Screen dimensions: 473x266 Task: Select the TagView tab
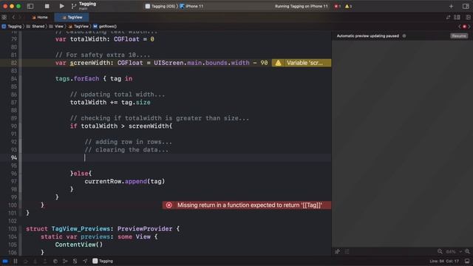(x=72, y=17)
